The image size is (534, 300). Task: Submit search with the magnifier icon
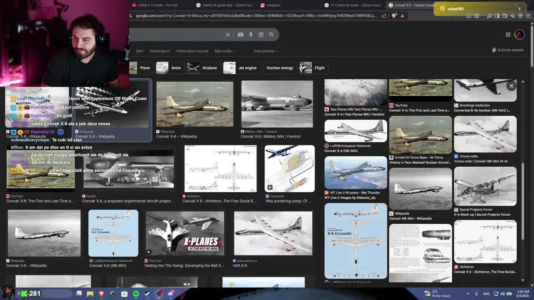click(x=272, y=35)
